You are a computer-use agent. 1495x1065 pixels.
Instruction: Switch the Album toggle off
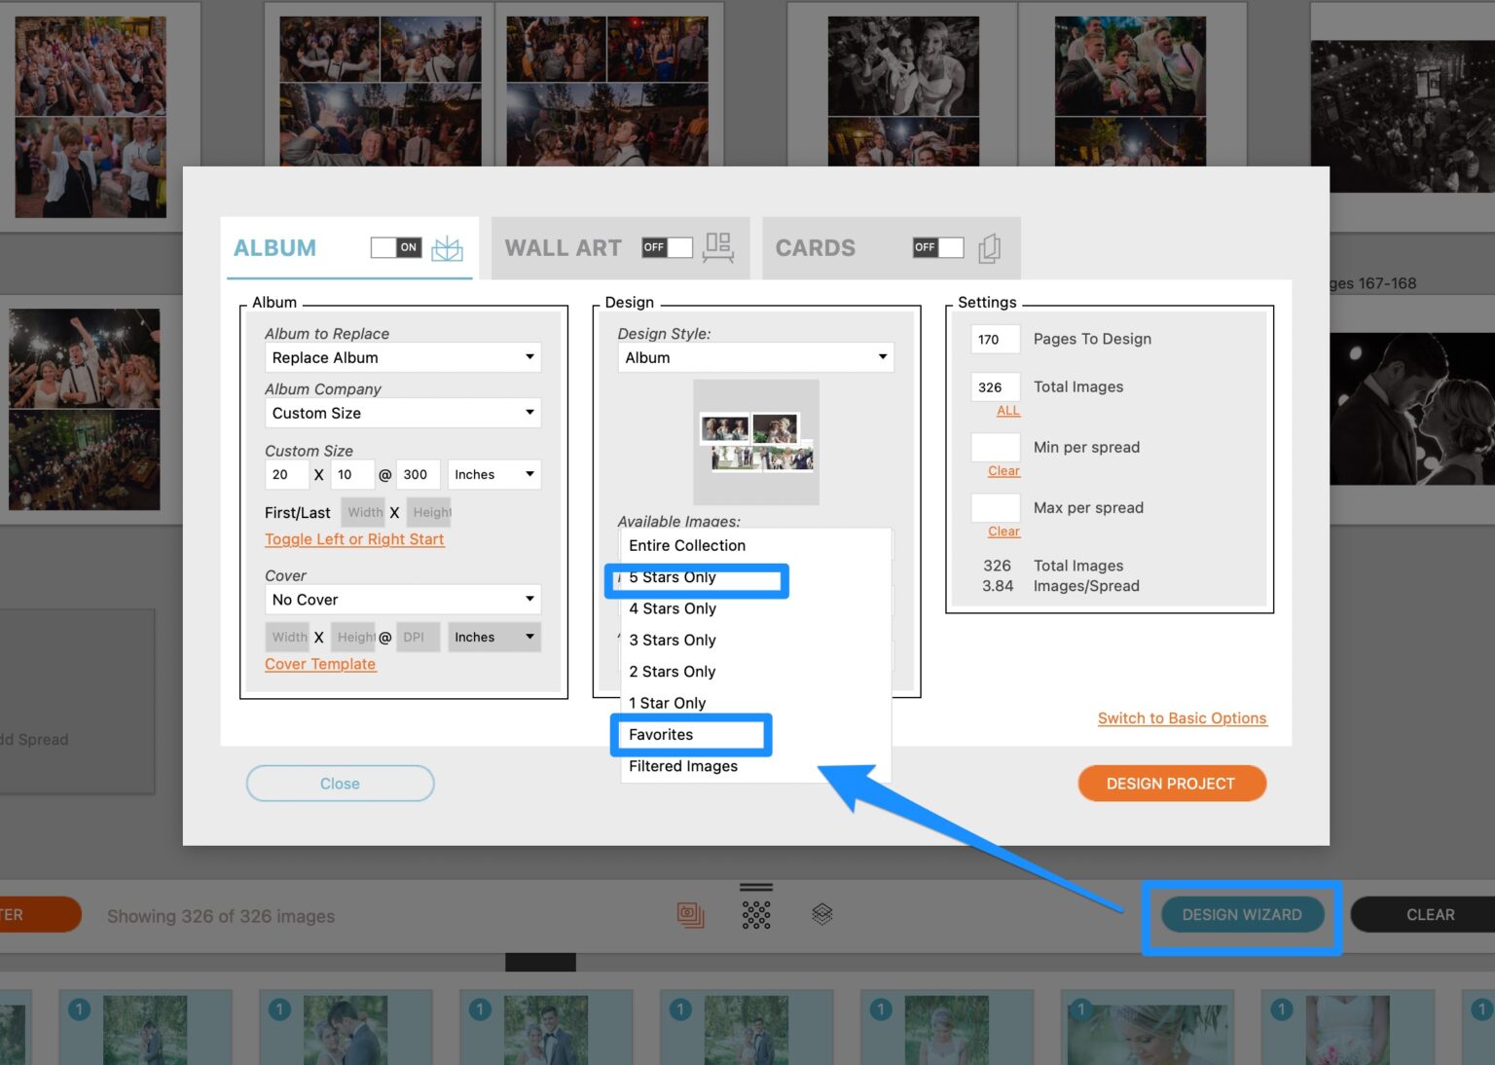tap(395, 247)
